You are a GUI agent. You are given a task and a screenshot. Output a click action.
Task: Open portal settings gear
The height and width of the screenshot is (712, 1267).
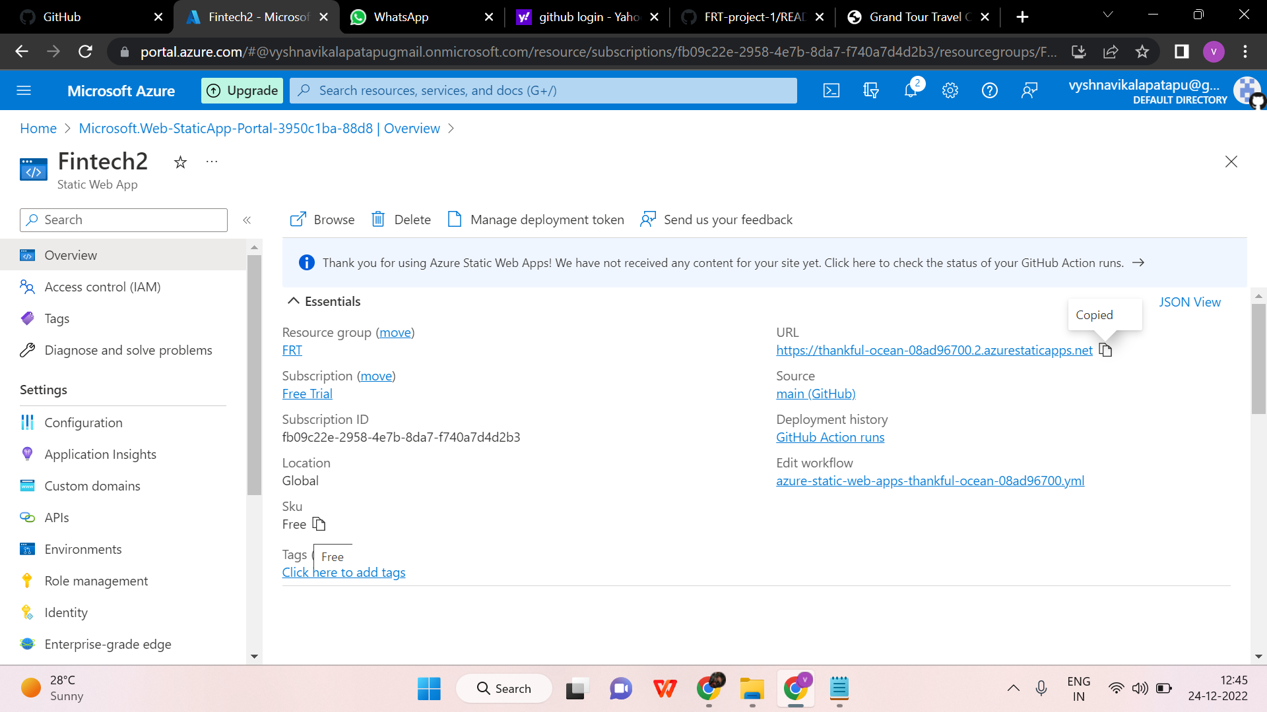(950, 90)
